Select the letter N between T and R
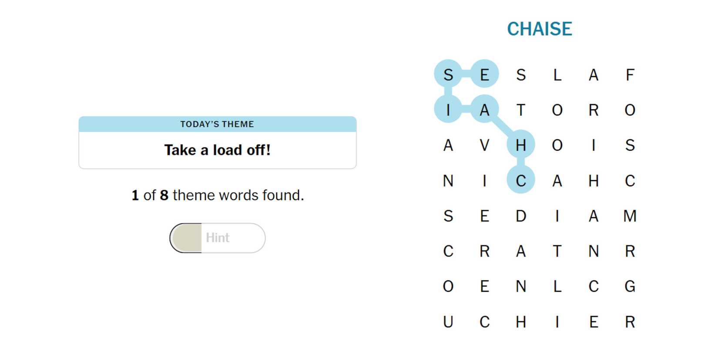Image resolution: width=718 pixels, height=359 pixels. [x=594, y=251]
